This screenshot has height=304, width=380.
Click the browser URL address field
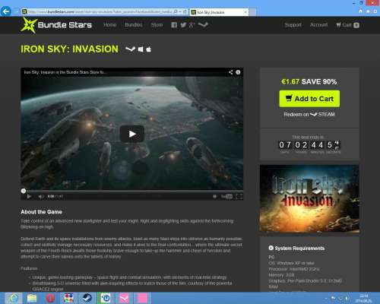point(100,11)
